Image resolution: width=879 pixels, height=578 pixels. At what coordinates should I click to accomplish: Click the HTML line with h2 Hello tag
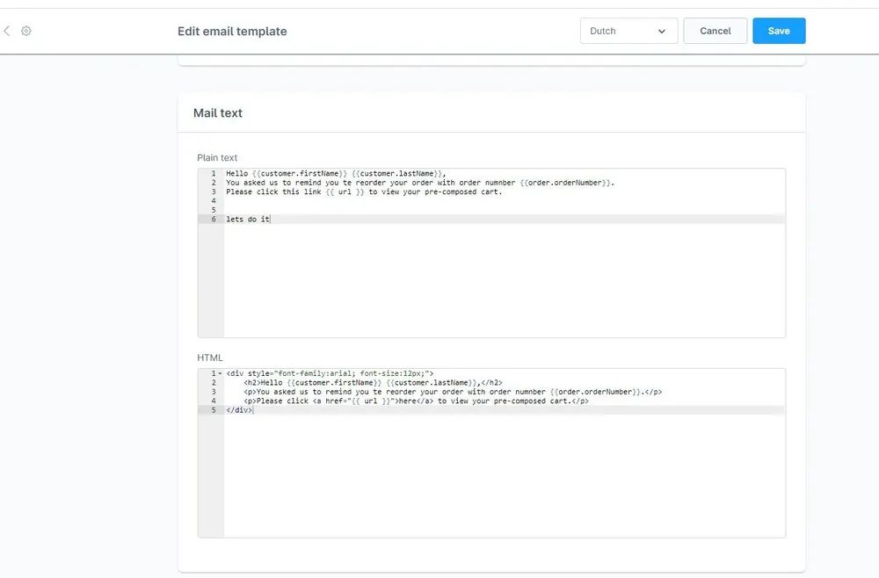pos(373,382)
